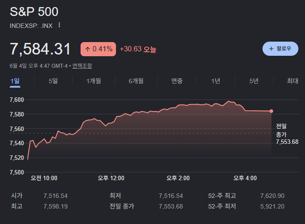Screen dimensions: 305x224
Task: Click the 시가 value 7,516.54
Action: coord(55,196)
